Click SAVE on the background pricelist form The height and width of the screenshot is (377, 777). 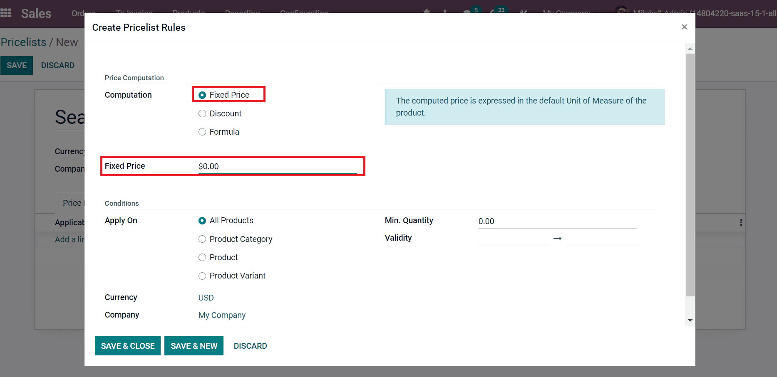click(x=17, y=65)
